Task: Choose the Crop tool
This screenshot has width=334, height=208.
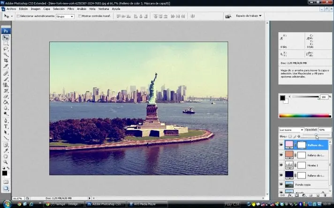Action: (6, 60)
